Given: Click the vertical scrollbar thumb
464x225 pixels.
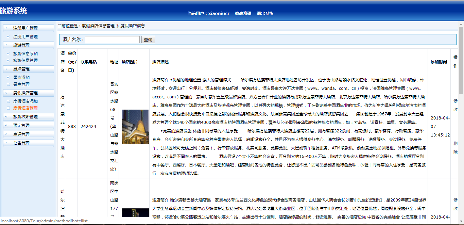Looking at the screenshot, I should [461, 60].
